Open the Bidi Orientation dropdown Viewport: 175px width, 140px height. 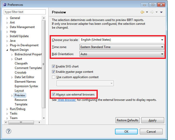coord(122,54)
